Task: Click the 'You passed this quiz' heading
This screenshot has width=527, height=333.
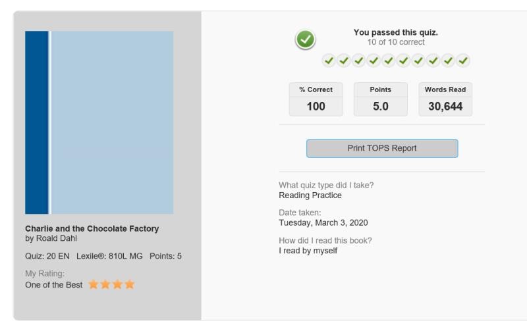Action: tap(396, 32)
